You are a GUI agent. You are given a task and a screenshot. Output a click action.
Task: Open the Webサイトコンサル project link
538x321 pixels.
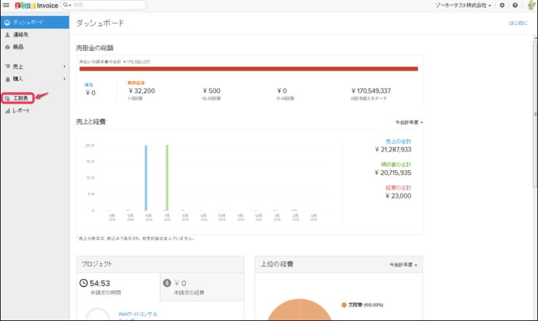pos(138,314)
